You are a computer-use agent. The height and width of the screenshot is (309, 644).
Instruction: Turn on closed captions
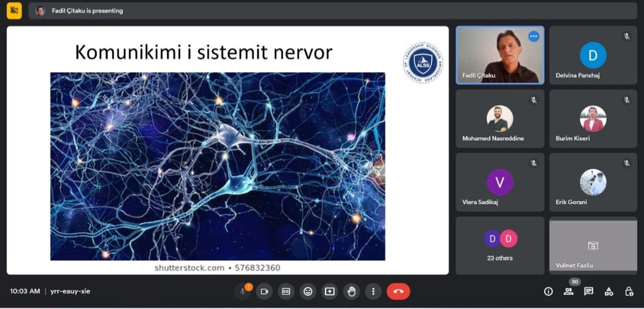click(x=286, y=291)
